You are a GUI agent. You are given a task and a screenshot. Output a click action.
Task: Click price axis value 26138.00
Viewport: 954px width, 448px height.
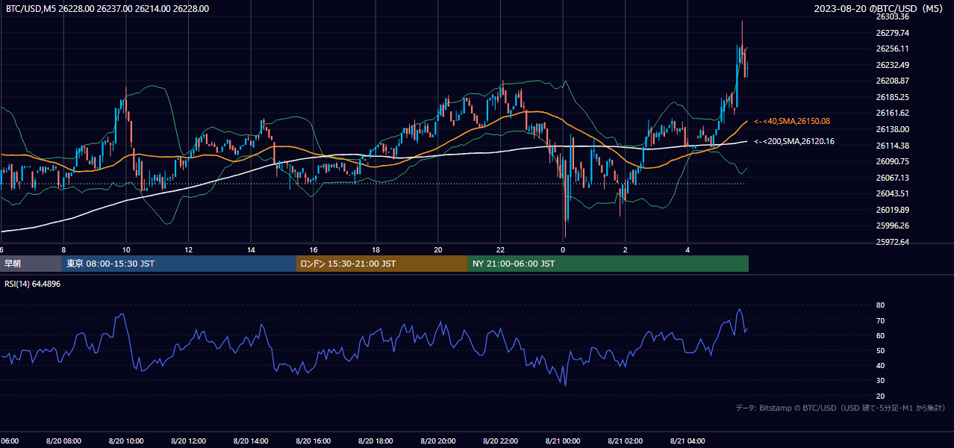pyautogui.click(x=892, y=129)
